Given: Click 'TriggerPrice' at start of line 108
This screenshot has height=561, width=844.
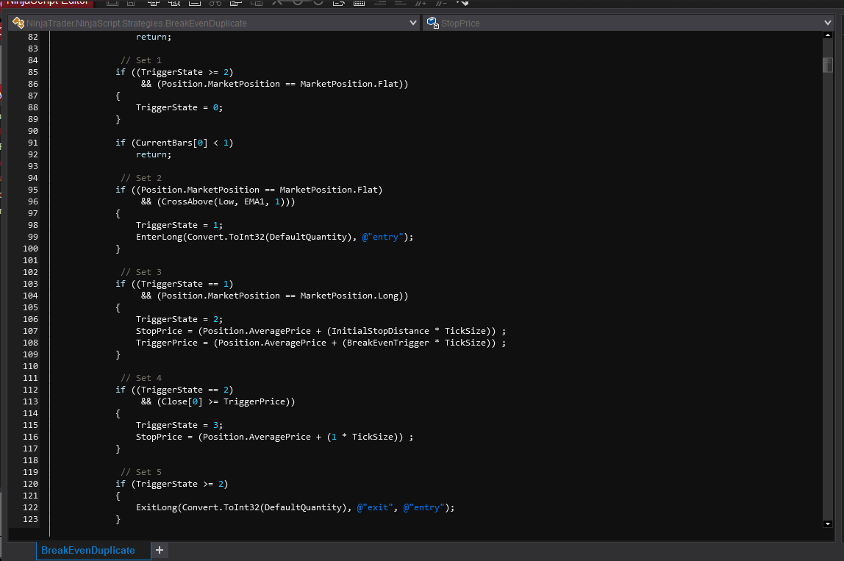Looking at the screenshot, I should pyautogui.click(x=166, y=343).
